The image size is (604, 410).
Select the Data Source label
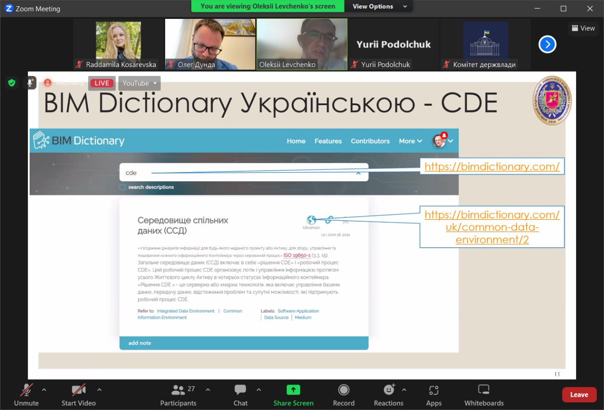(x=276, y=318)
